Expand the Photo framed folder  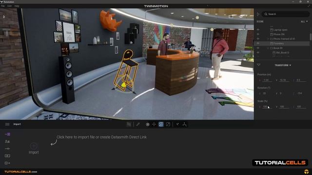[268, 39]
